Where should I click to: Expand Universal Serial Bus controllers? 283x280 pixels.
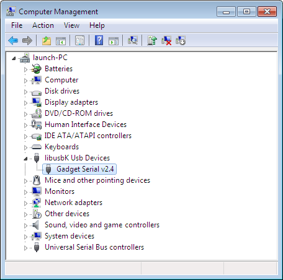point(25,248)
